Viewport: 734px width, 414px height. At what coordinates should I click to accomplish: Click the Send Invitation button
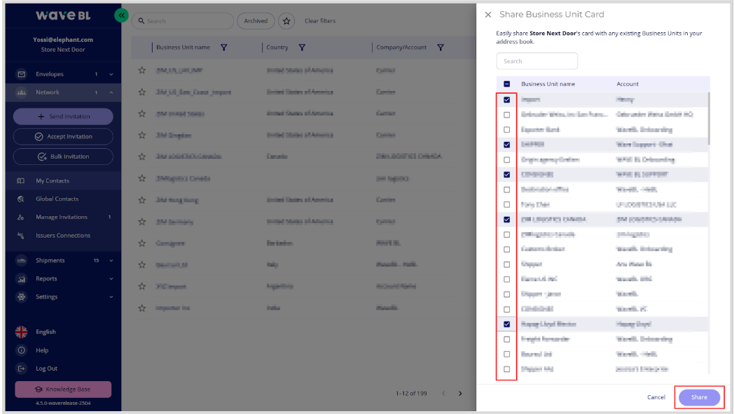63,116
